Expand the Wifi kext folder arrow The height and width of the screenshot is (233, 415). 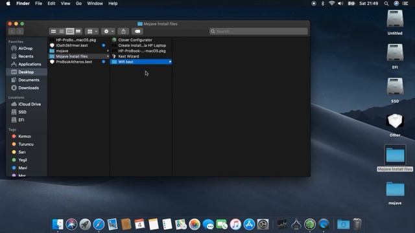point(170,62)
